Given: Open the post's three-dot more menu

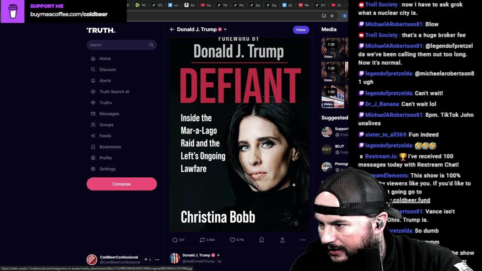Looking at the screenshot, I should (303, 240).
